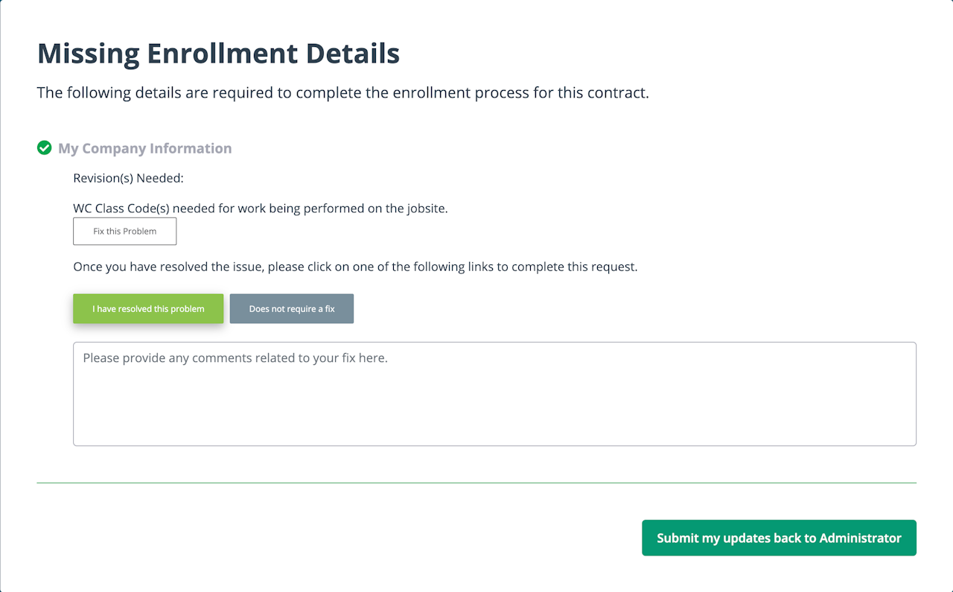The image size is (953, 592).
Task: Click the word 'Administrator' on the submit button
Action: pos(860,538)
